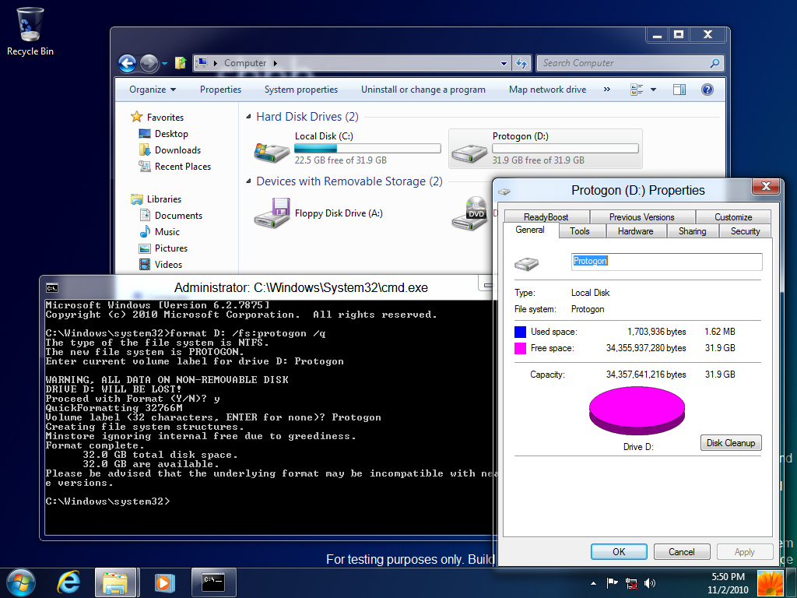
Task: Click the up-folder icon beside the address bar
Action: click(x=181, y=63)
